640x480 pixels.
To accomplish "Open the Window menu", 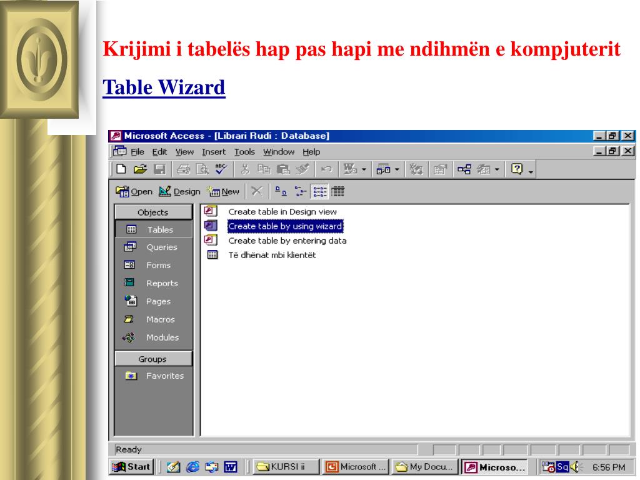I will click(x=279, y=152).
